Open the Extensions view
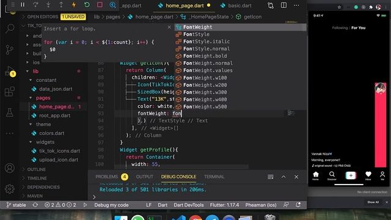This screenshot has width=391, height=220. (10, 92)
